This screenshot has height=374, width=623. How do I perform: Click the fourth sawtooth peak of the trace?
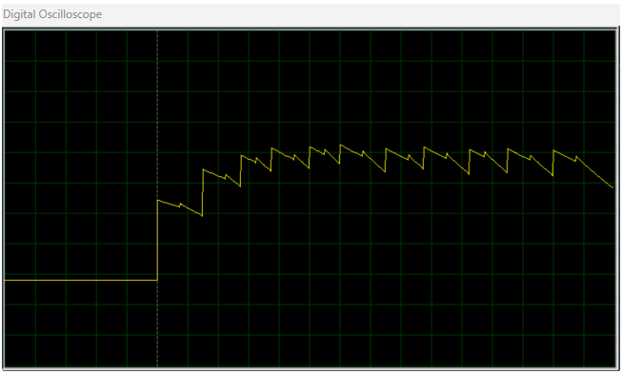pos(272,148)
